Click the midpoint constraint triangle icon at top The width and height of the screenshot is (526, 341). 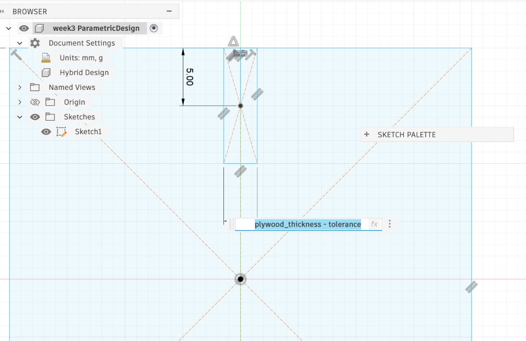click(234, 42)
